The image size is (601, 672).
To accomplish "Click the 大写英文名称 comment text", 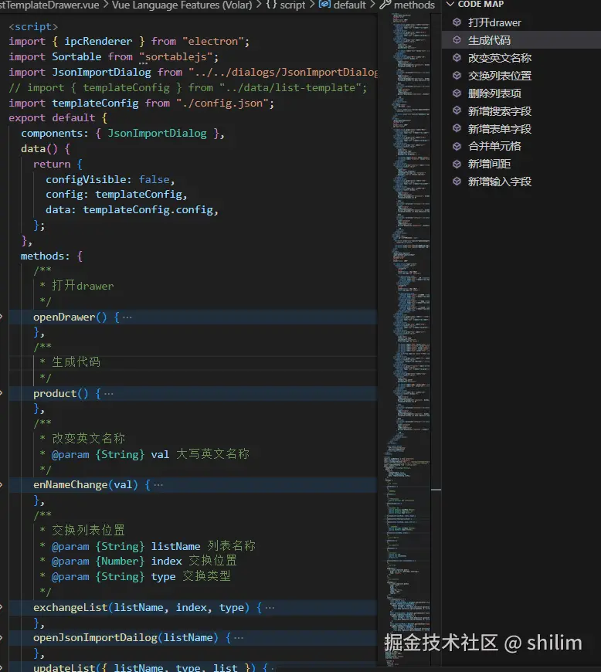I will [212, 454].
